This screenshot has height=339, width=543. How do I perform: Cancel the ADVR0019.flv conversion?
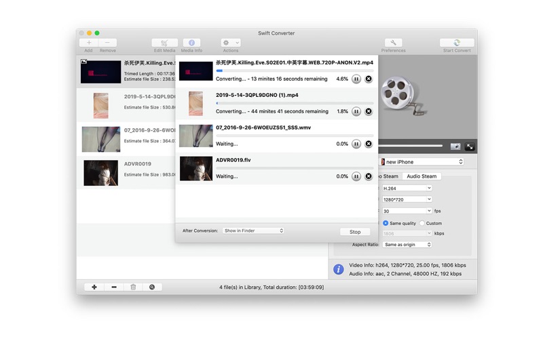click(x=369, y=176)
